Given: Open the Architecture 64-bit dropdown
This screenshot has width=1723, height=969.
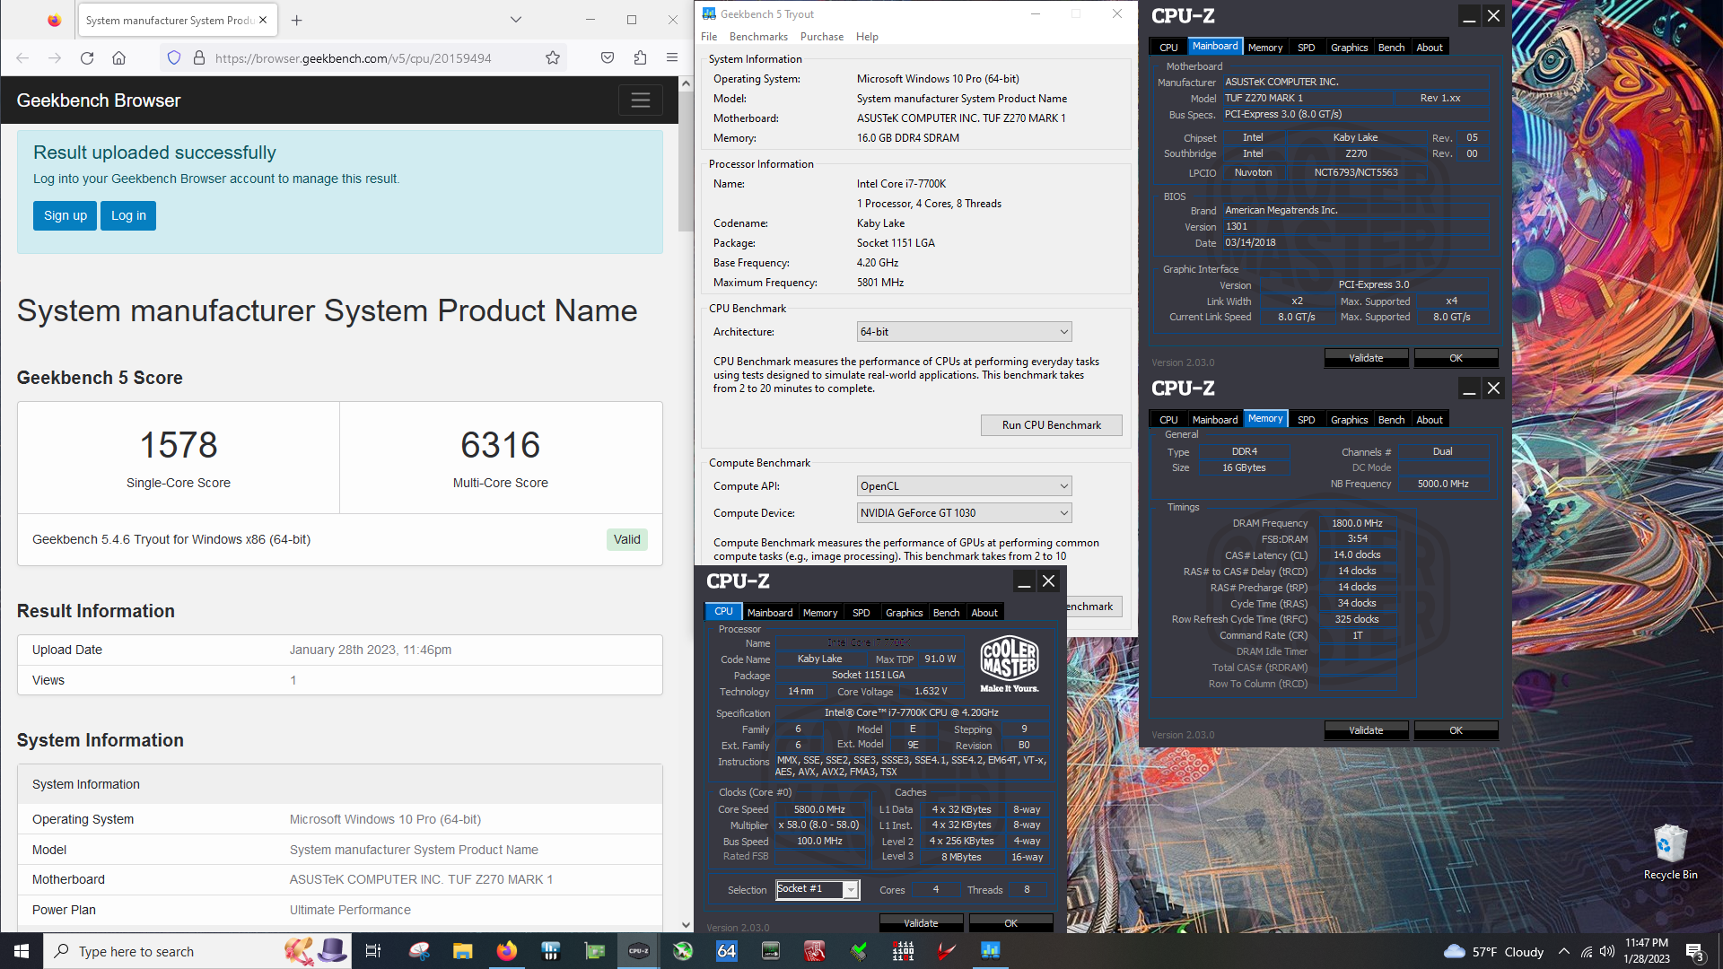Looking at the screenshot, I should pyautogui.click(x=965, y=332).
